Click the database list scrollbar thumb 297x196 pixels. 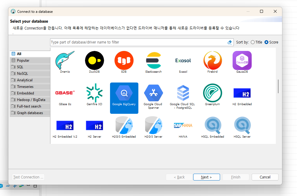point(278,86)
